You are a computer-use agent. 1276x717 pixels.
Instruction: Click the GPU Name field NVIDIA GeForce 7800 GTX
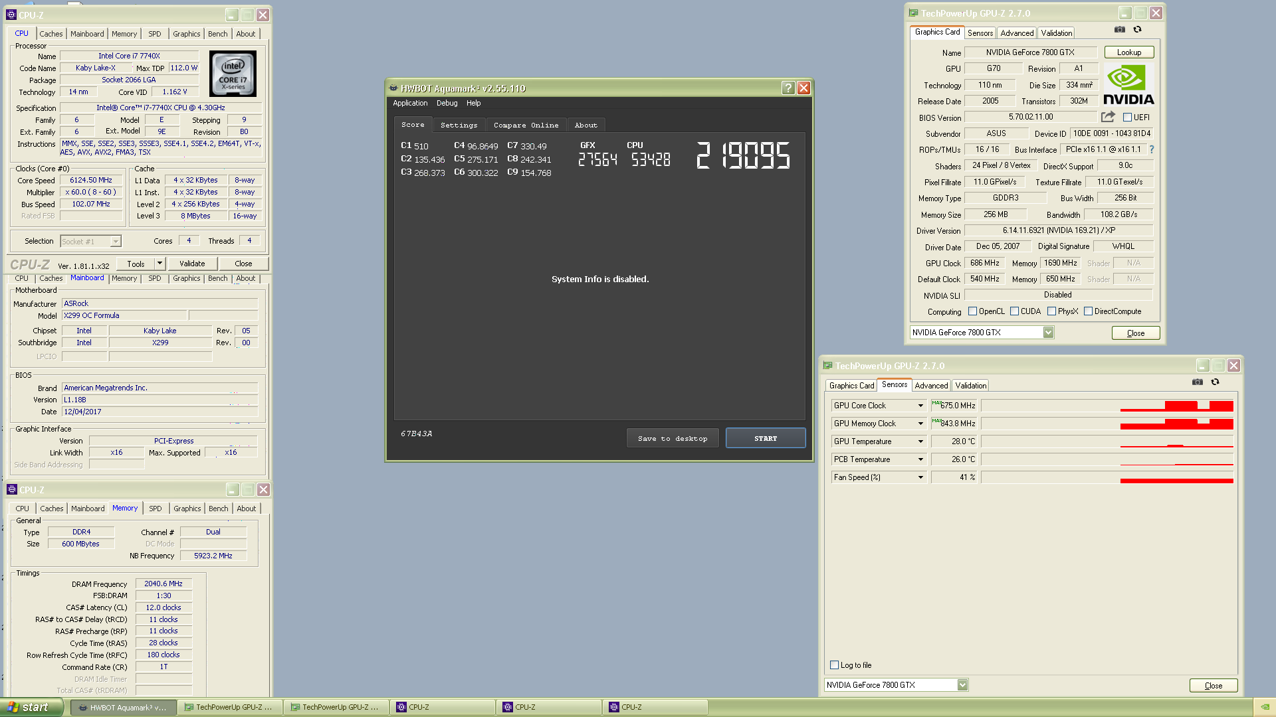[x=1030, y=52]
